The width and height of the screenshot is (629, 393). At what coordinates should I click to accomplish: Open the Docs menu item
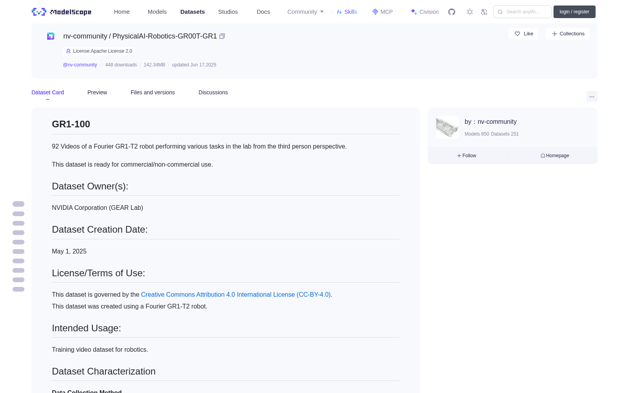point(263,12)
